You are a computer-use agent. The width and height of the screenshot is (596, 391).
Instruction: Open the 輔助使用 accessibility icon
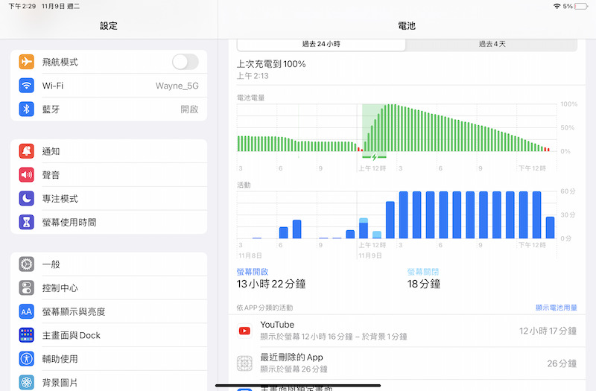tap(27, 359)
